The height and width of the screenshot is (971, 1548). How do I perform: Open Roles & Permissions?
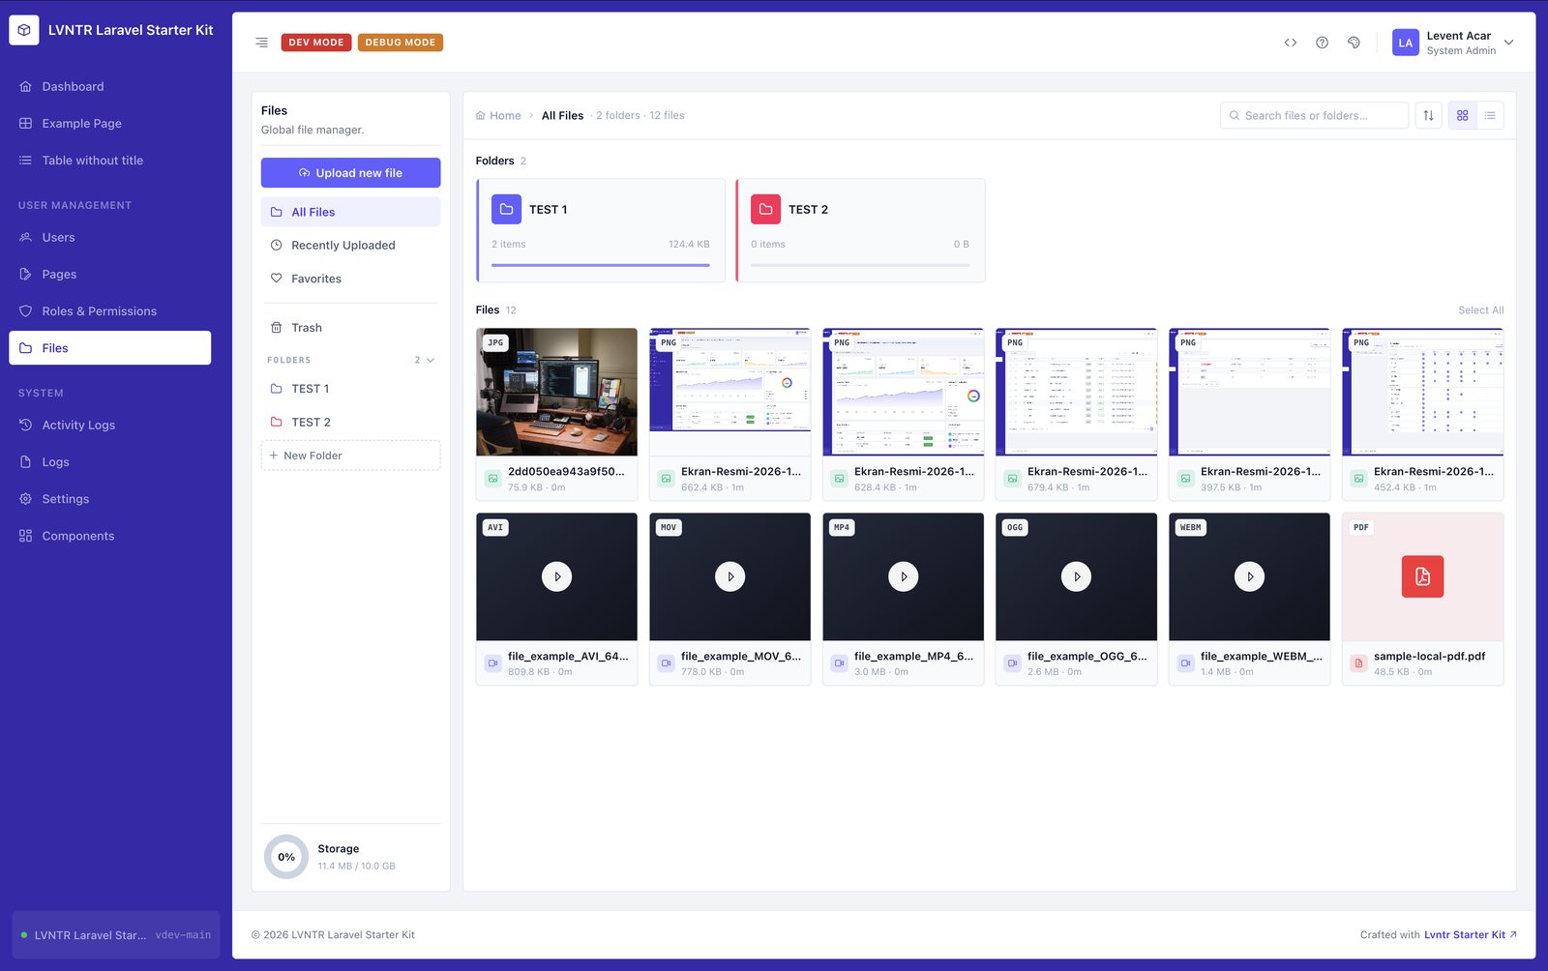pyautogui.click(x=110, y=311)
